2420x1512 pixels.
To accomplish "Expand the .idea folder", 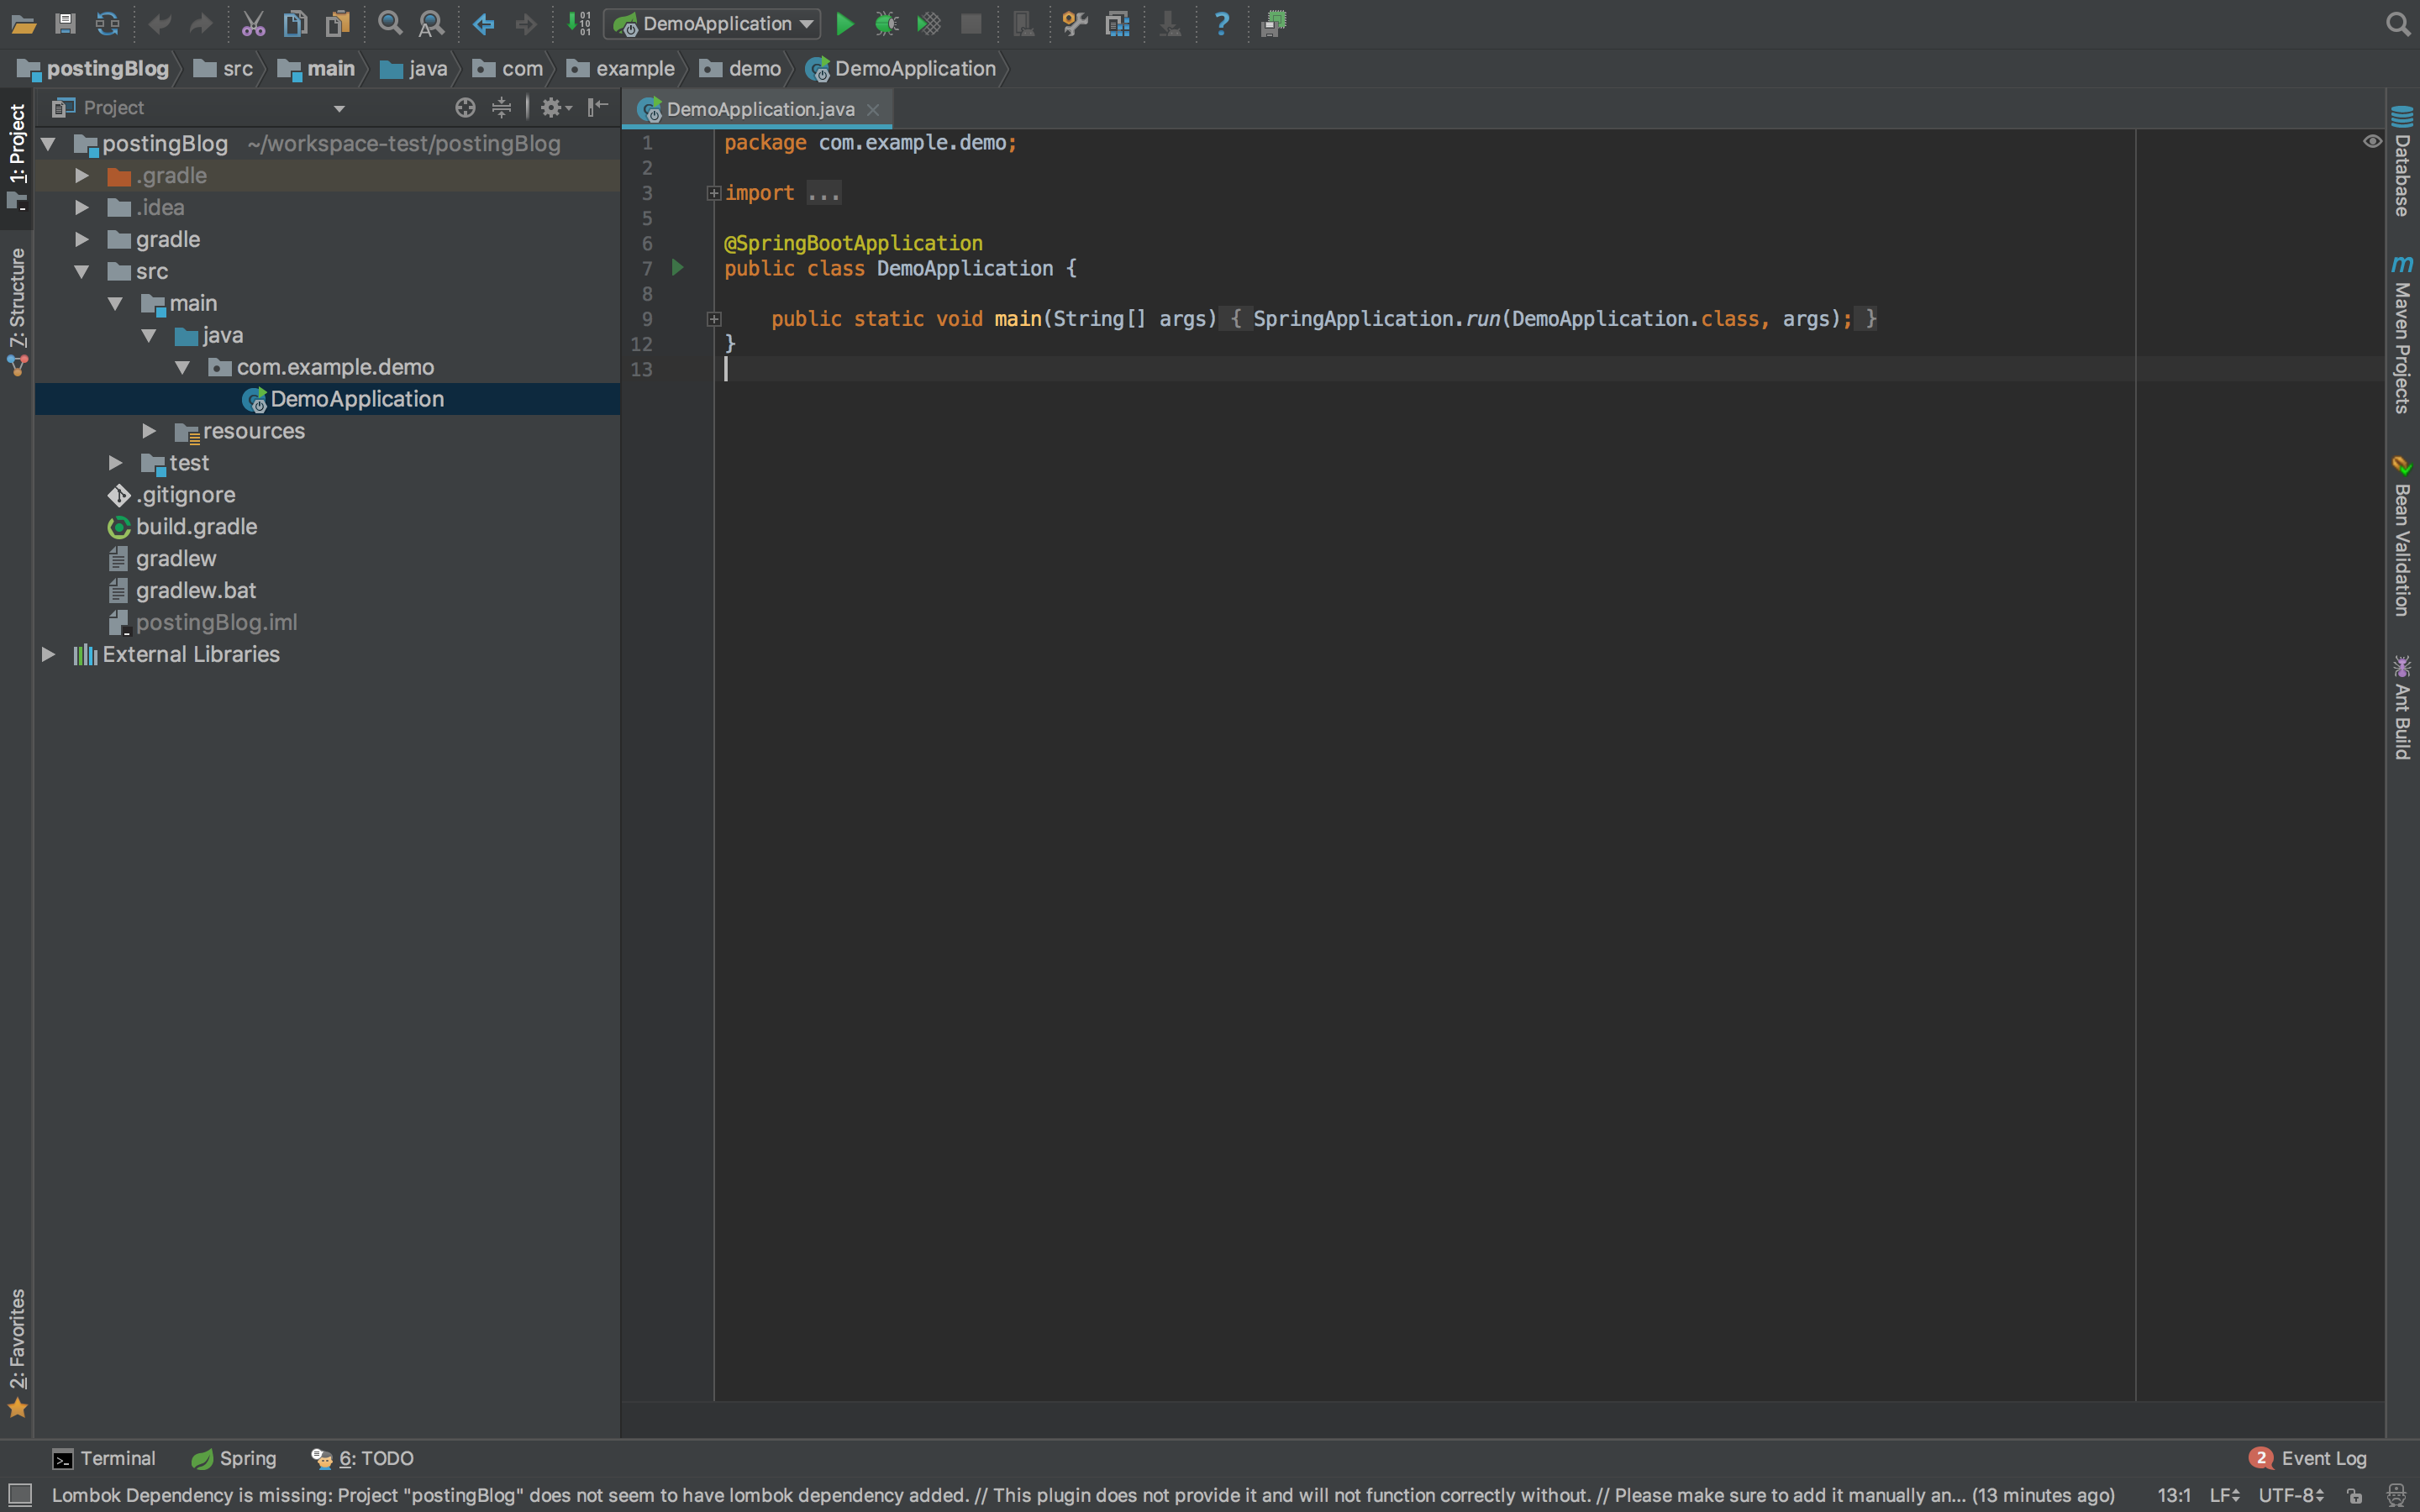I will click(x=82, y=208).
